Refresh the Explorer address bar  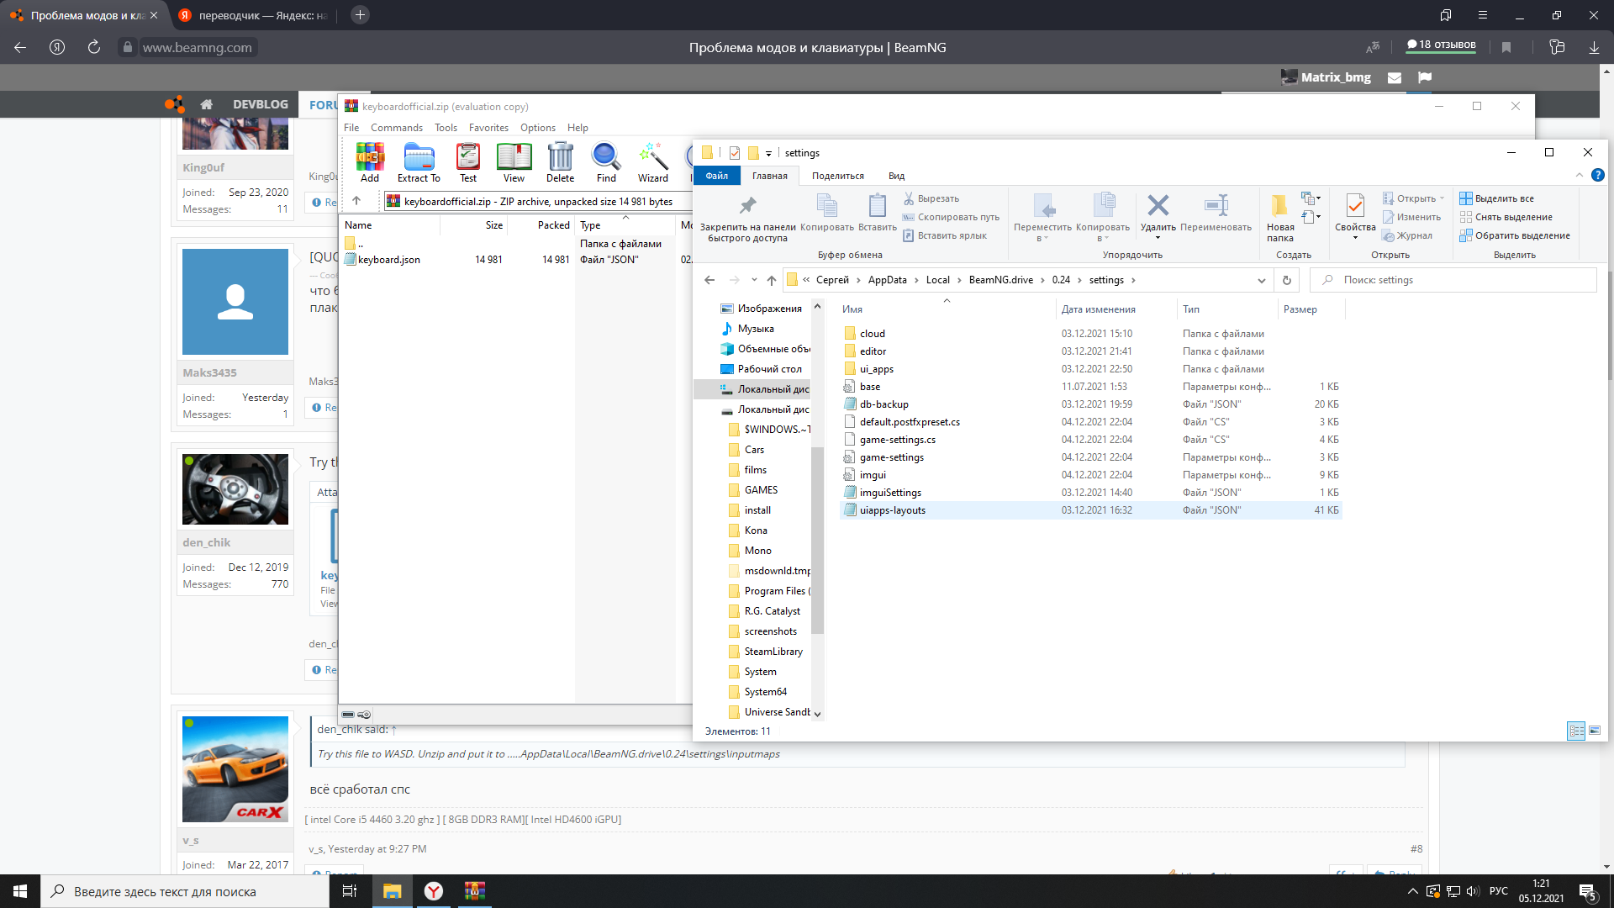click(1287, 280)
